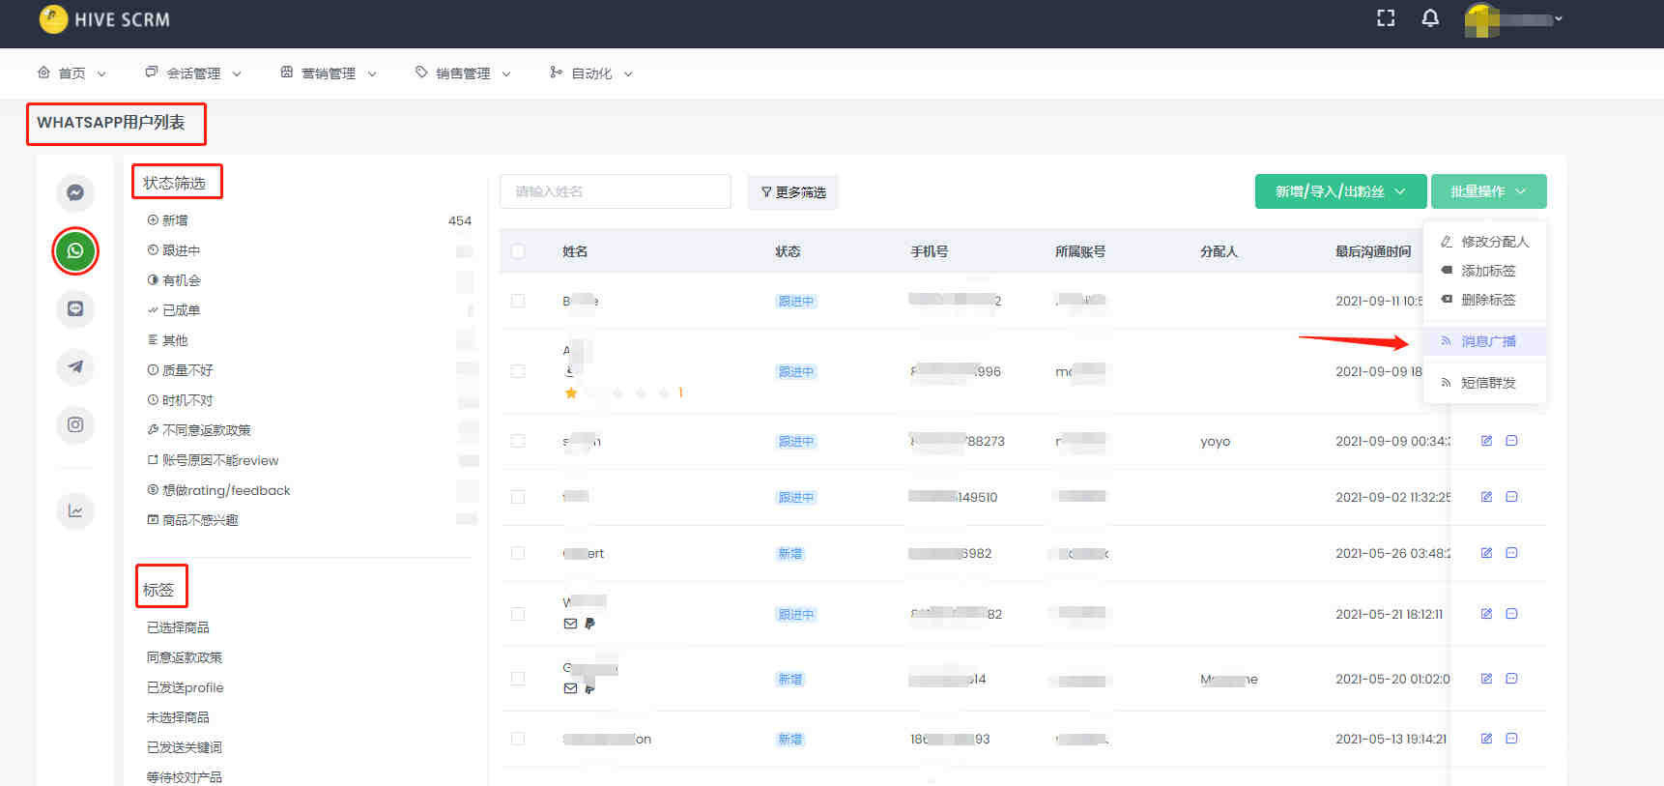Click the 更多筛选 filter button
1664x786 pixels.
793,192
